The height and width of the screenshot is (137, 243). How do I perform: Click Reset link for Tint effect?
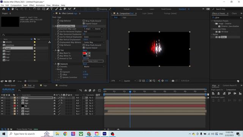coord(85,50)
